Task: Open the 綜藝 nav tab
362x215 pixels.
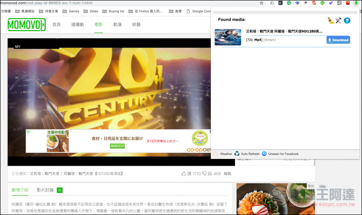Action: coord(136,24)
